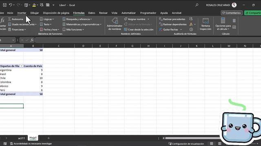Open Opciones para el cálculo dropdown
Screen dimensions: 261x146
(223, 24)
